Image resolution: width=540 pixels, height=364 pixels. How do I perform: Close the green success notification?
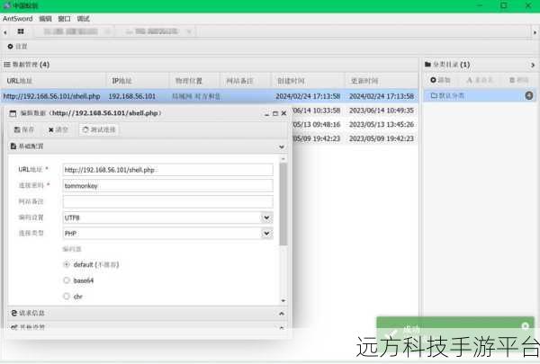pos(525,326)
